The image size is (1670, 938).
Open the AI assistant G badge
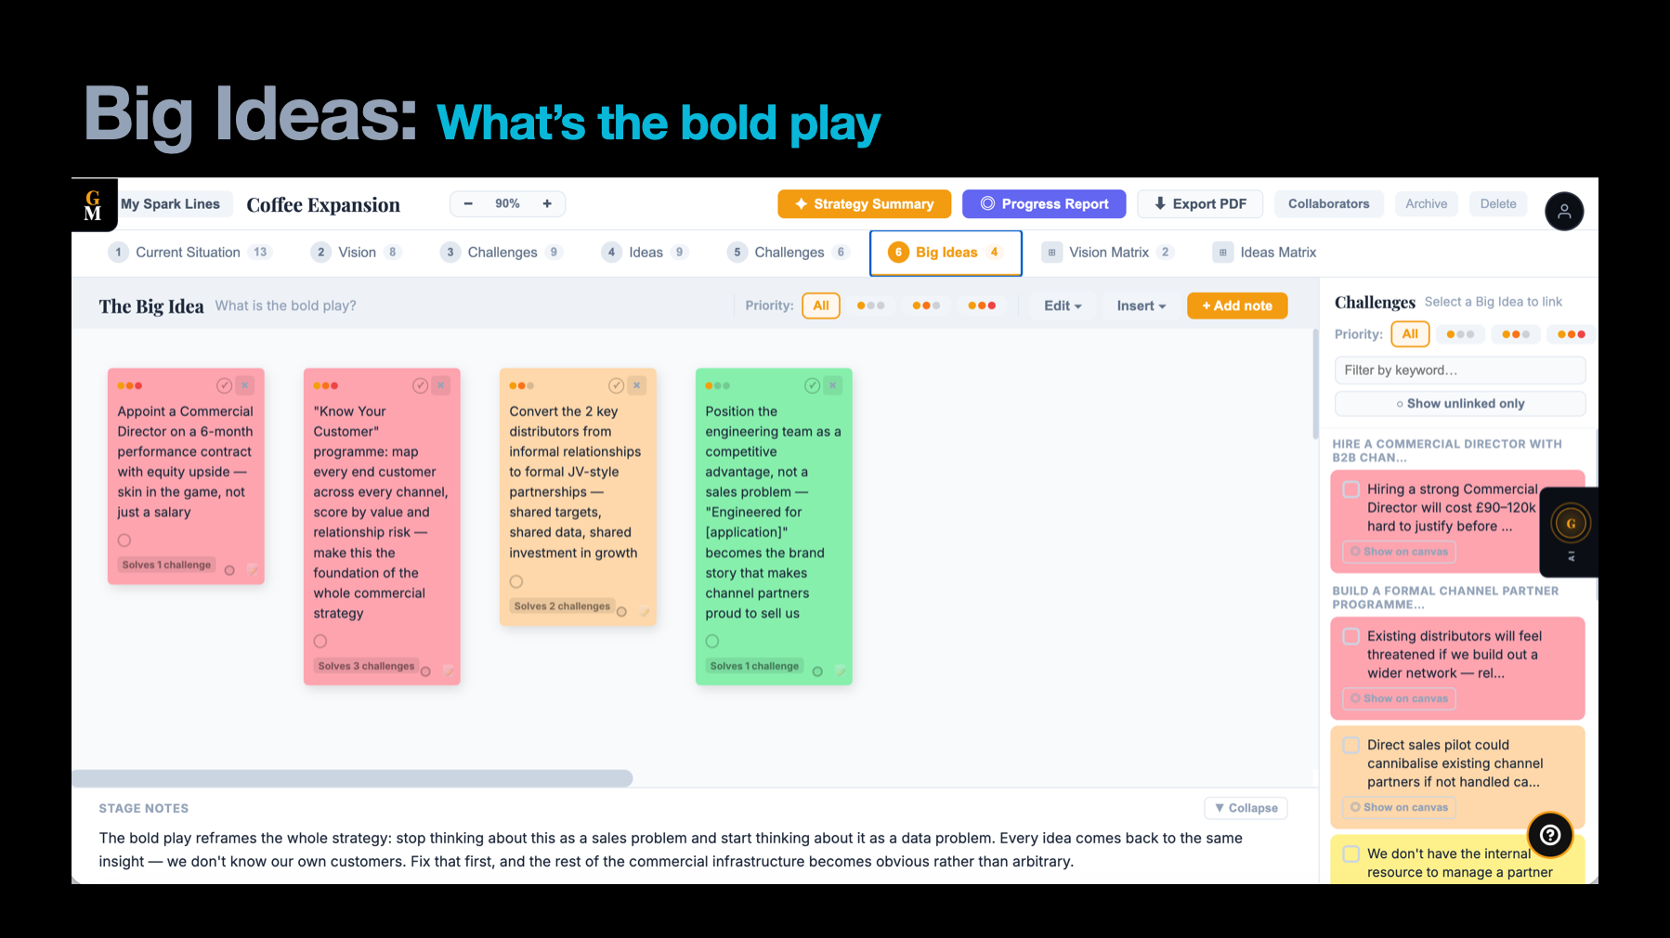click(x=1571, y=524)
